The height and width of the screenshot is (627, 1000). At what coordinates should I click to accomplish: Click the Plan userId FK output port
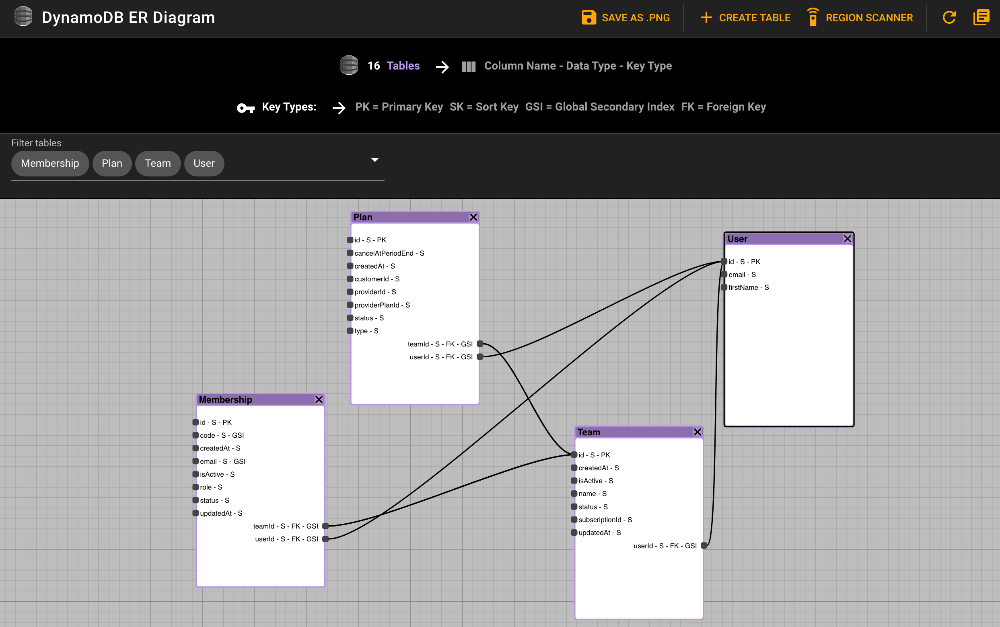tap(480, 357)
